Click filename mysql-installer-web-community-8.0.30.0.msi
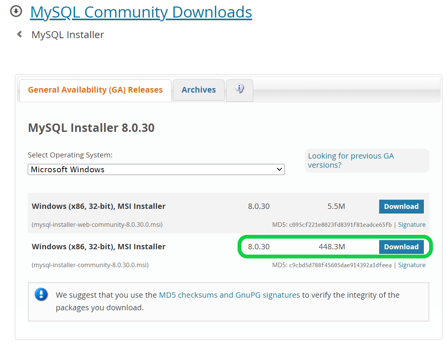Image resolution: width=447 pixels, height=348 pixels. pos(97,225)
